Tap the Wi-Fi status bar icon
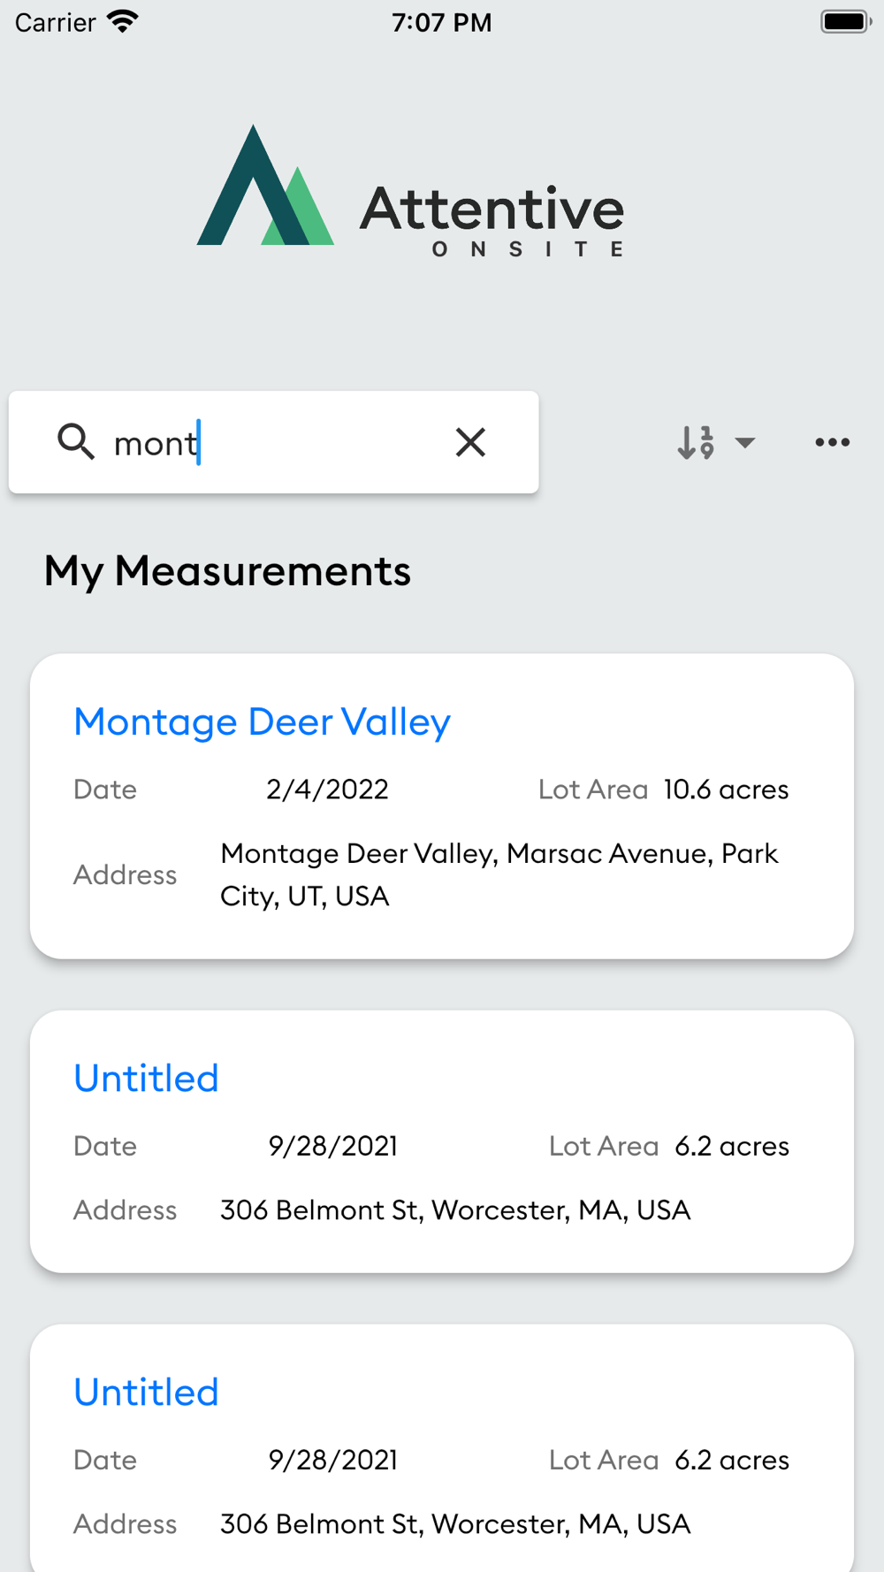The height and width of the screenshot is (1572, 884). pos(123,21)
